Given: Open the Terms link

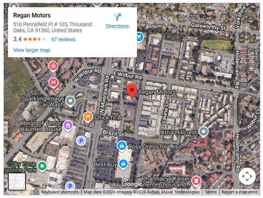Looking at the screenshot, I should 211,192.
